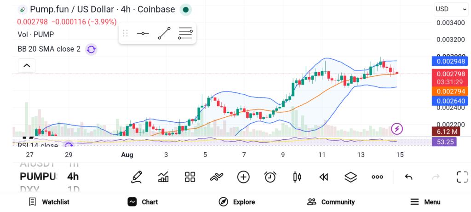
Task: Start bar replay with rewind icon
Action: coord(323,177)
